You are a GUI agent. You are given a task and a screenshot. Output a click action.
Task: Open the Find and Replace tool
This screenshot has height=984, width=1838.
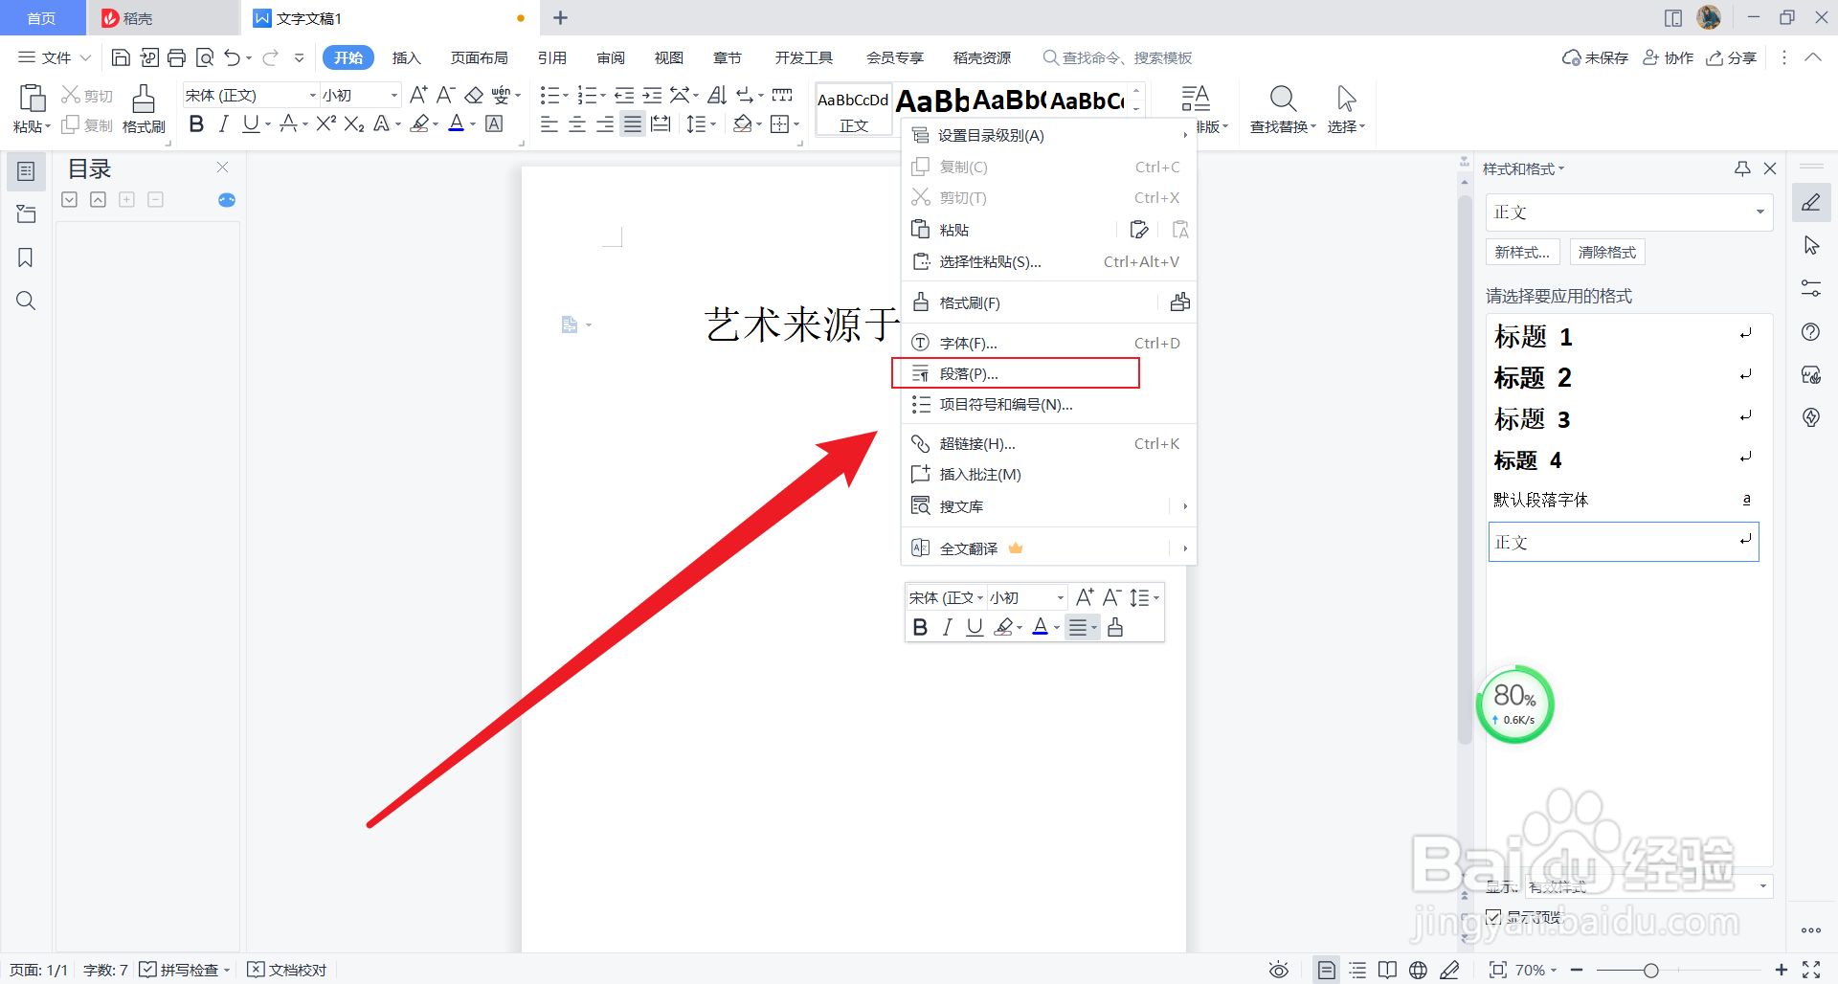[1283, 108]
